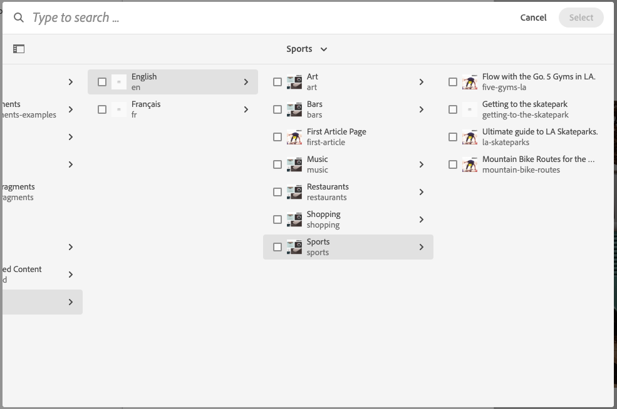
Task: Click the Art page thumbnail icon
Action: tap(294, 82)
